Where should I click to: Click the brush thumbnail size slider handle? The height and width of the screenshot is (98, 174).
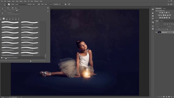coord(31,61)
